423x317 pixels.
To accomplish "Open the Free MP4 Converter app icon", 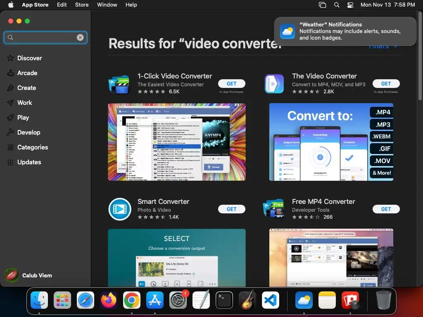I will click(x=273, y=208).
